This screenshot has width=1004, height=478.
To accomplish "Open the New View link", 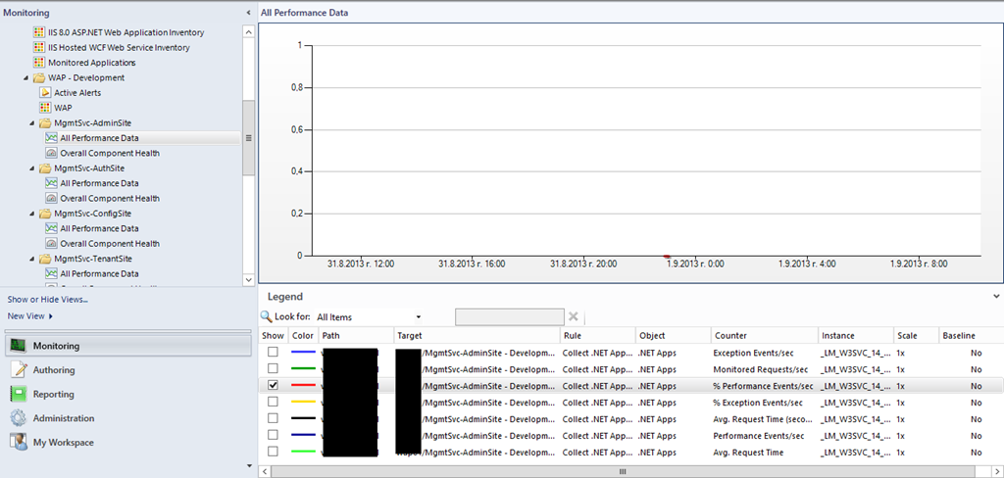I will pos(29,316).
